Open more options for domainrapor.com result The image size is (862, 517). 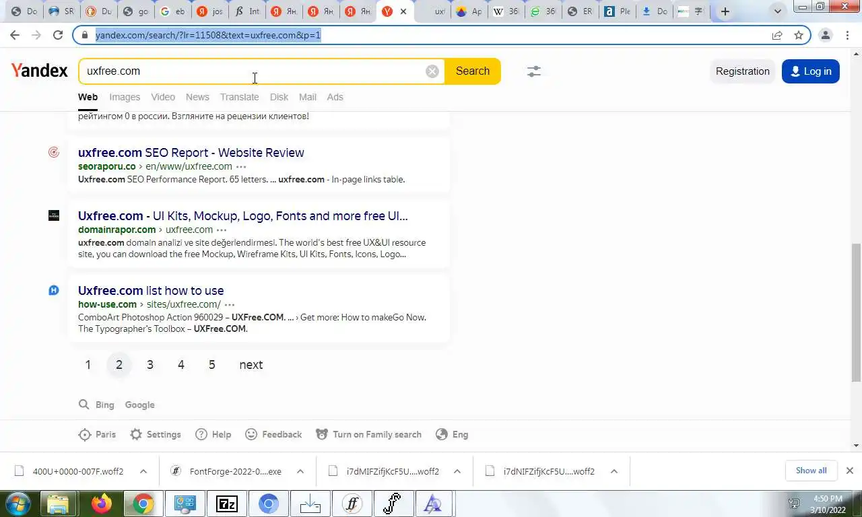[x=222, y=230]
